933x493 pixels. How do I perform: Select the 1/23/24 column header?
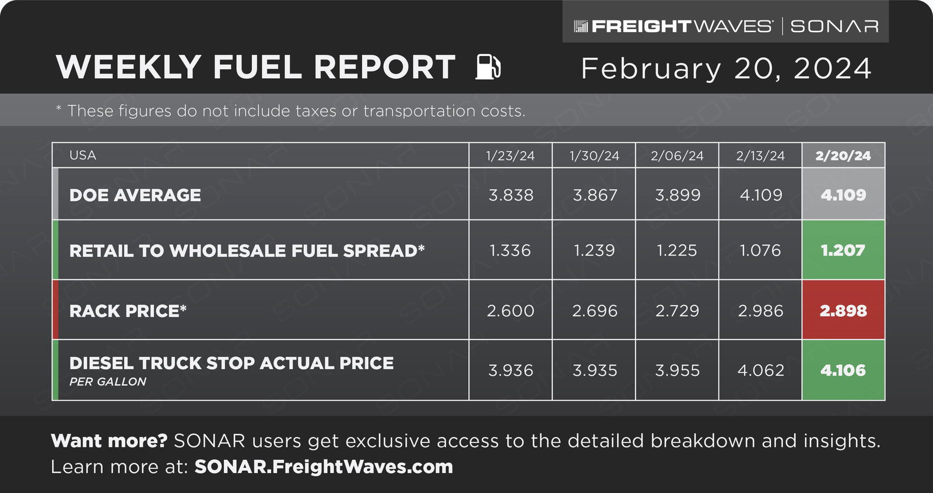510,155
